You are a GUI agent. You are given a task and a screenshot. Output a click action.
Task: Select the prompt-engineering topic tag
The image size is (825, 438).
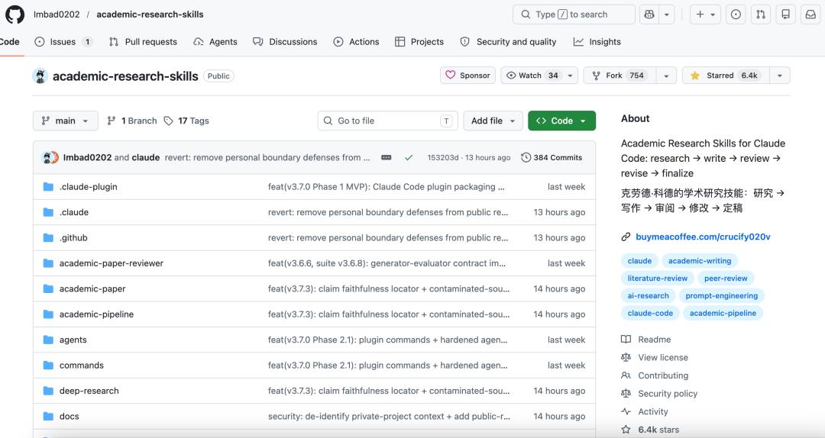click(x=721, y=295)
